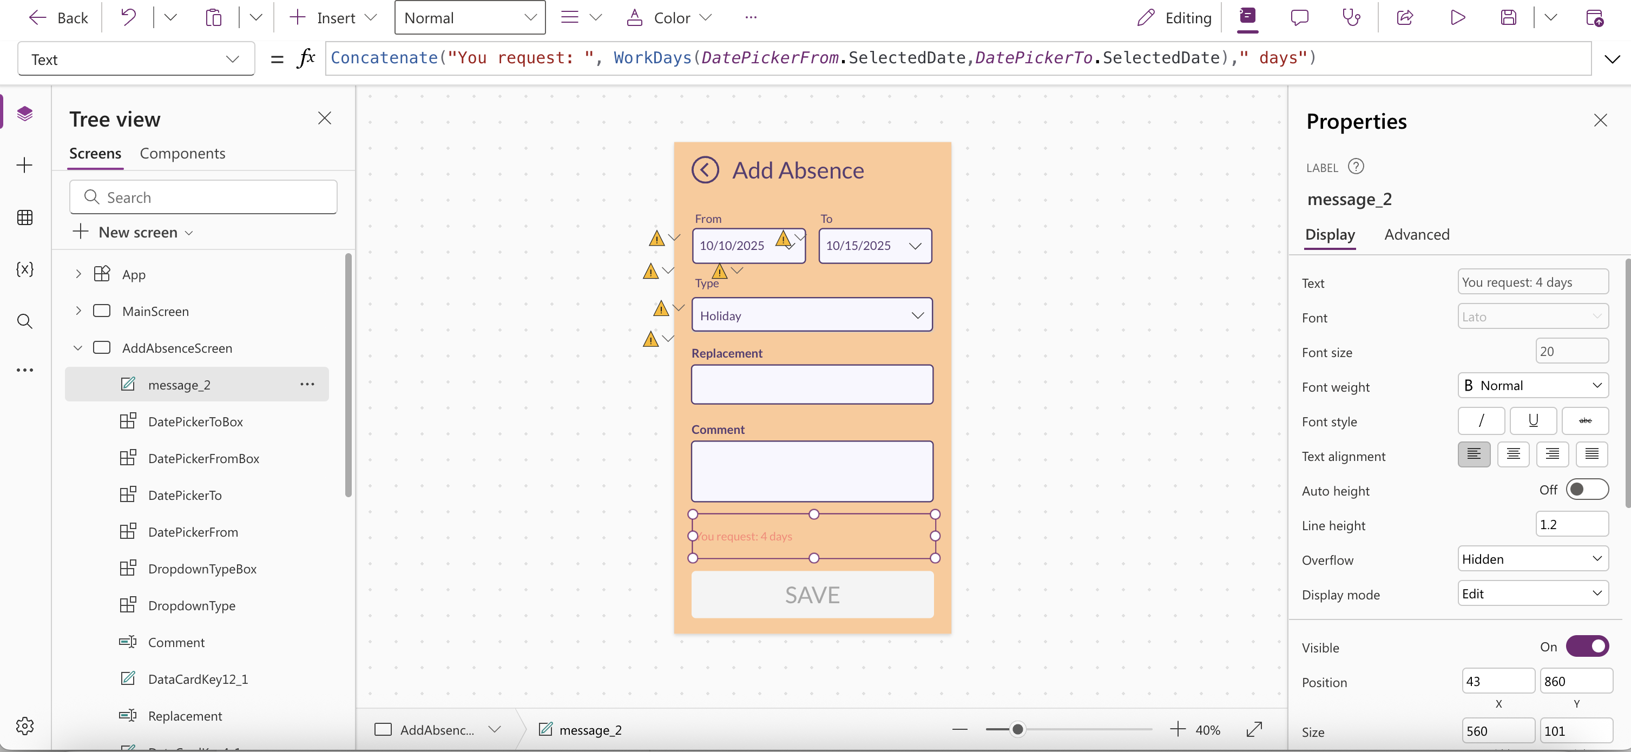This screenshot has height=752, width=1631.
Task: Open Settings gear in sidebar
Action: [x=25, y=725]
